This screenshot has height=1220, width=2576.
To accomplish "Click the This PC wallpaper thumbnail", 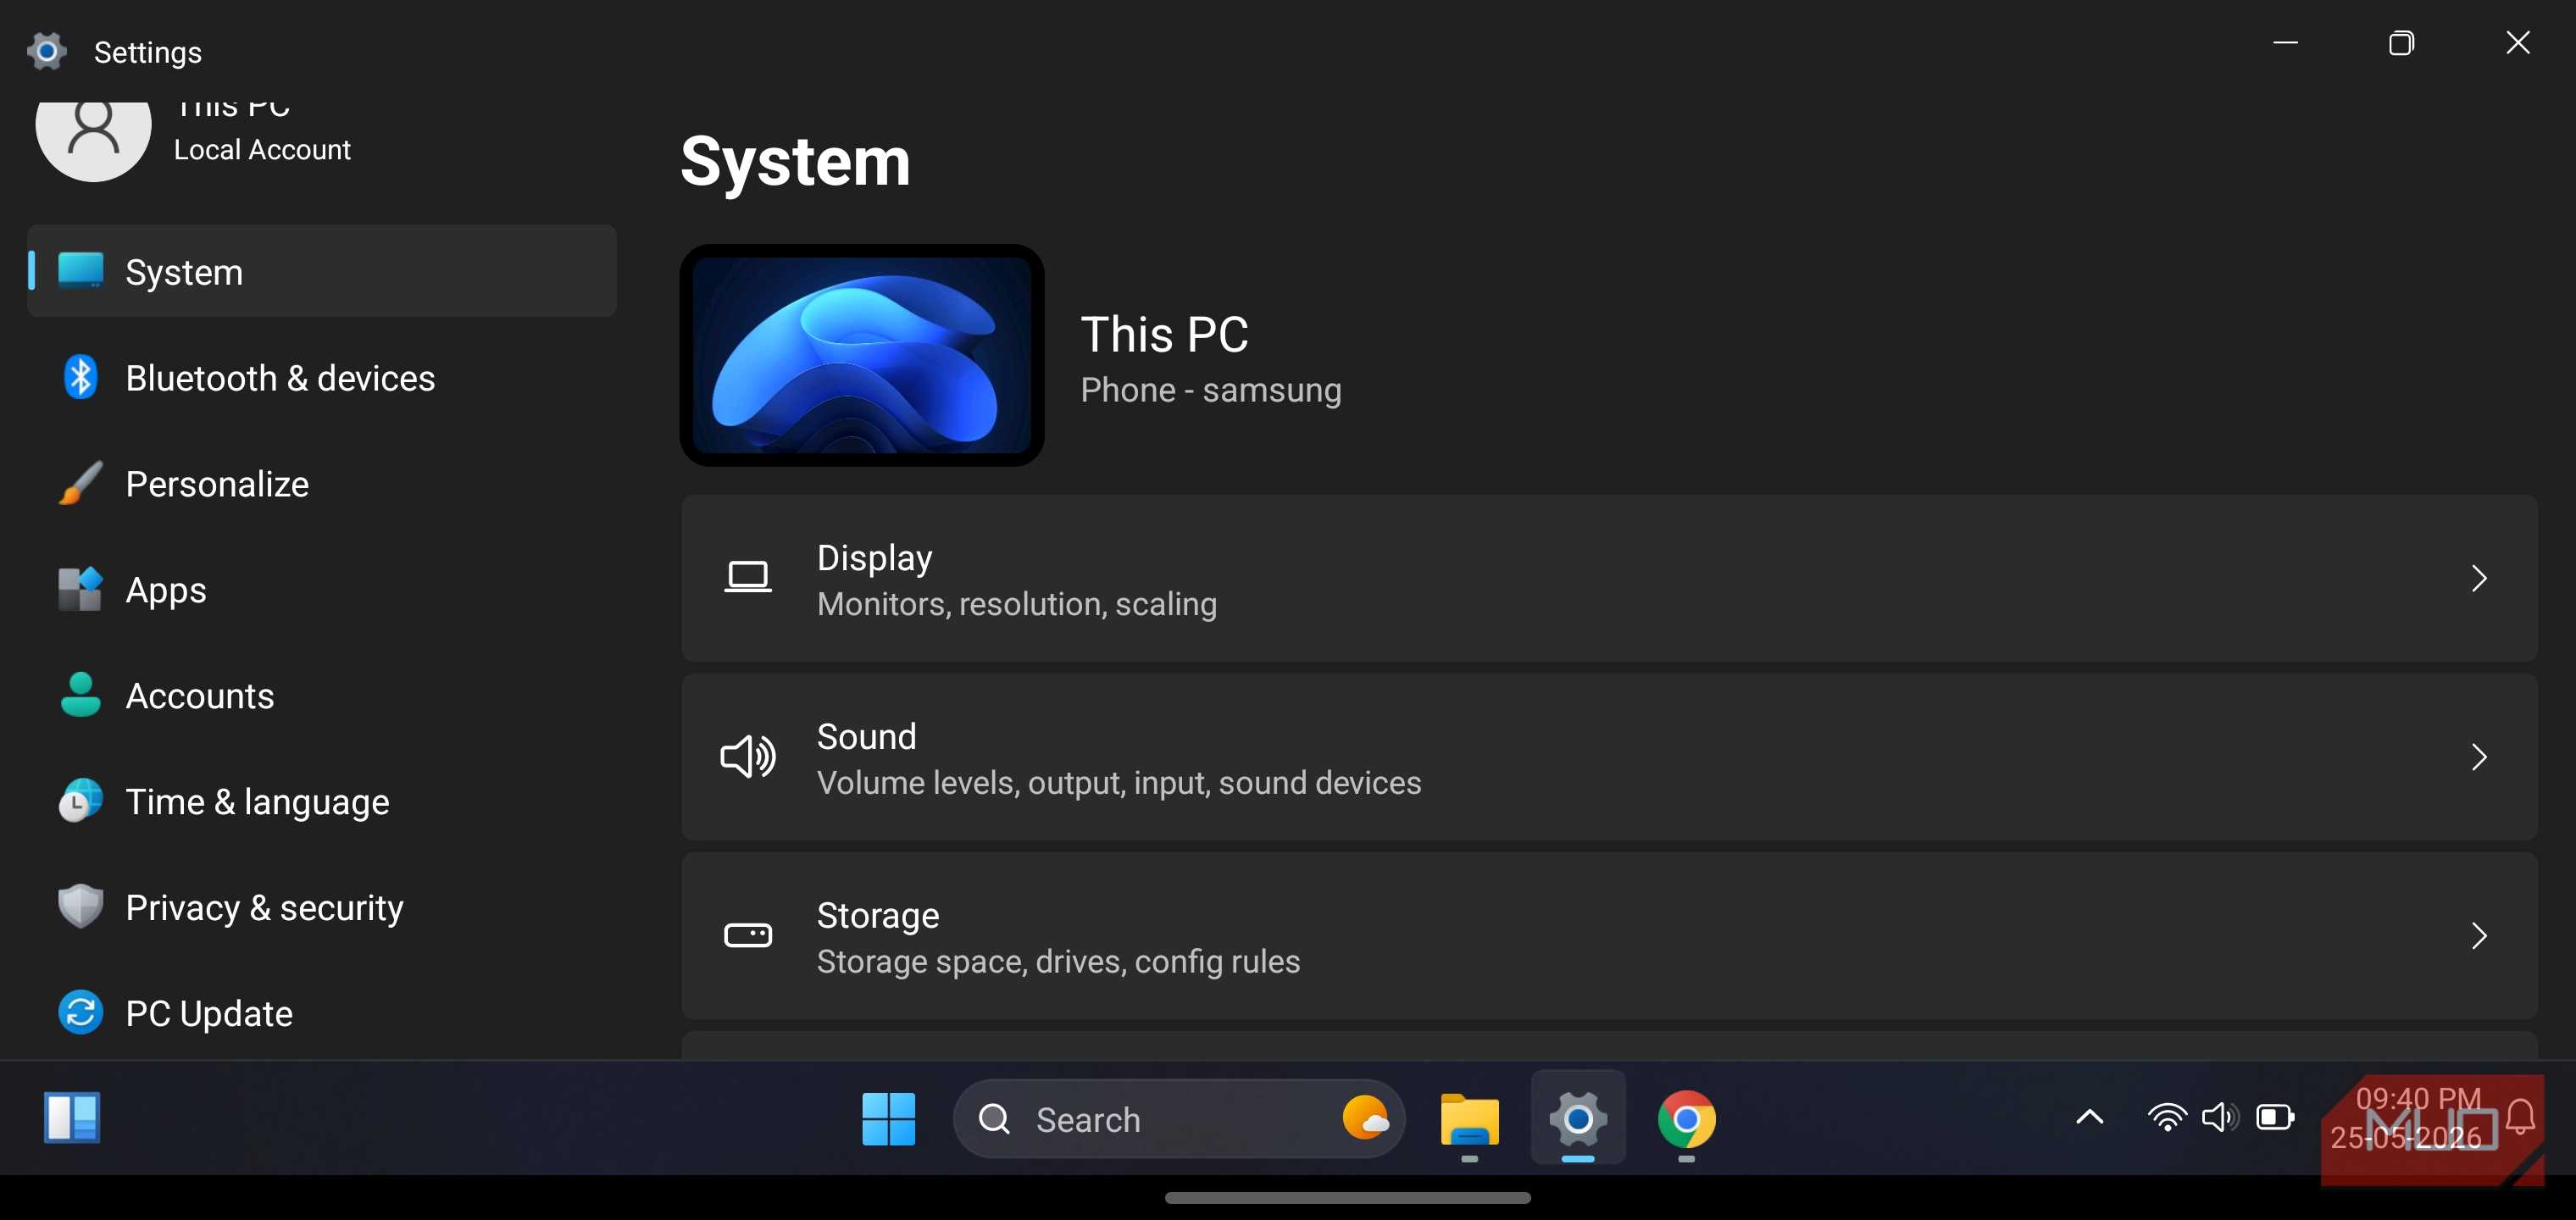I will coord(862,355).
